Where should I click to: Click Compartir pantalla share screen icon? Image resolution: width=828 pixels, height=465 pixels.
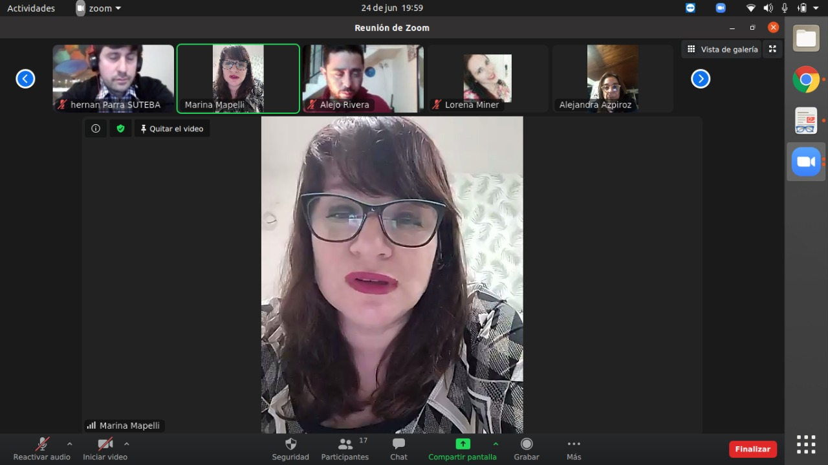(463, 444)
